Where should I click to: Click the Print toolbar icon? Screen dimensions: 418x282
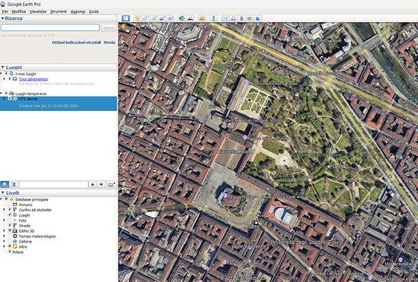233,18
